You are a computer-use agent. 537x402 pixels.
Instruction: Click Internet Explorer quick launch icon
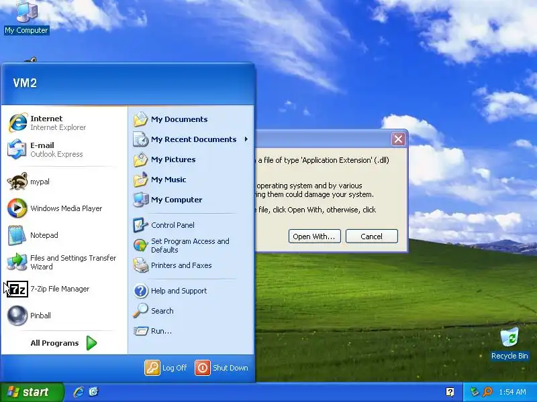(79, 392)
